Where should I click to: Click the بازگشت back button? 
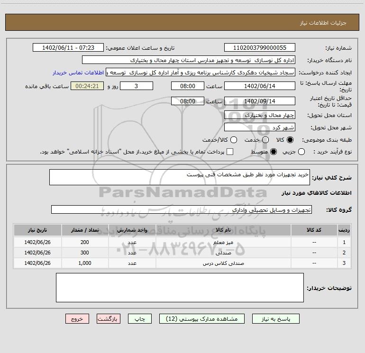coord(109,319)
